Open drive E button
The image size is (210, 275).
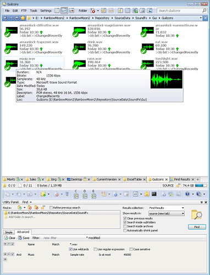(x=93, y=194)
